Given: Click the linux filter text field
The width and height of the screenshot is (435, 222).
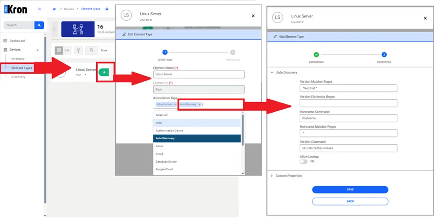Looking at the screenshot, I should pyautogui.click(x=107, y=50).
